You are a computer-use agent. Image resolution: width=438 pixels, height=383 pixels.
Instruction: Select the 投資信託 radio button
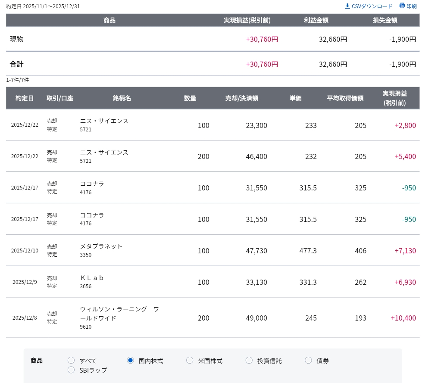(x=249, y=361)
